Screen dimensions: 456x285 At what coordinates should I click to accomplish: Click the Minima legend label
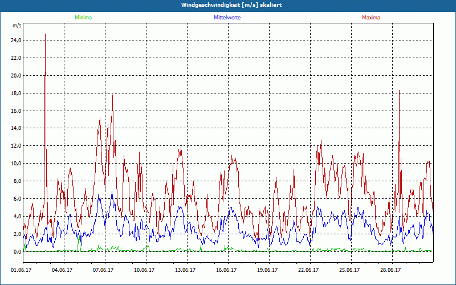point(83,18)
